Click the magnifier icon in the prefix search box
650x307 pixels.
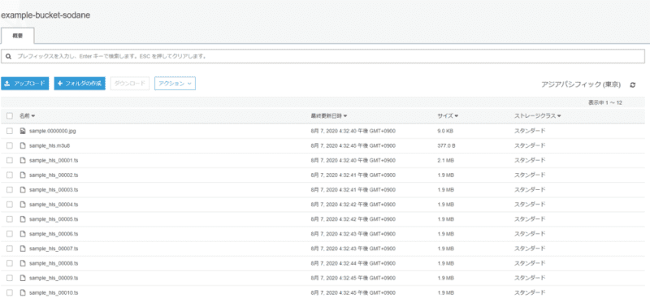(9, 56)
